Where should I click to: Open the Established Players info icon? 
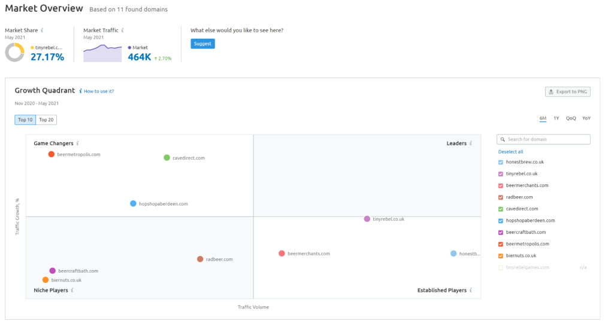(471, 290)
